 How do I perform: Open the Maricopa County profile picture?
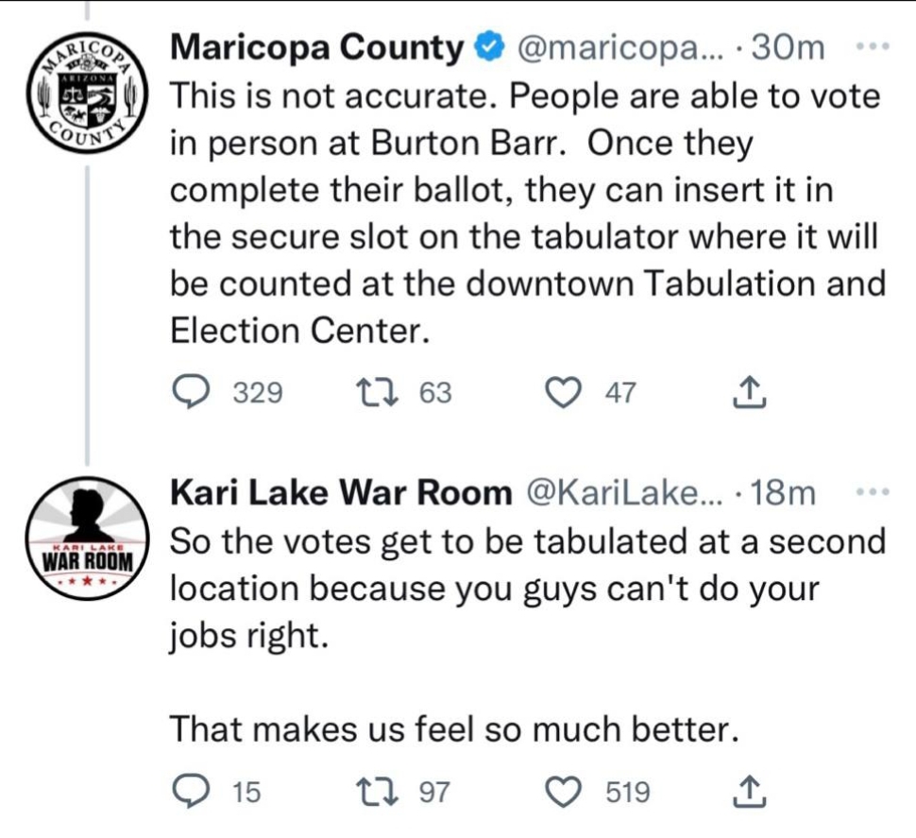point(88,93)
